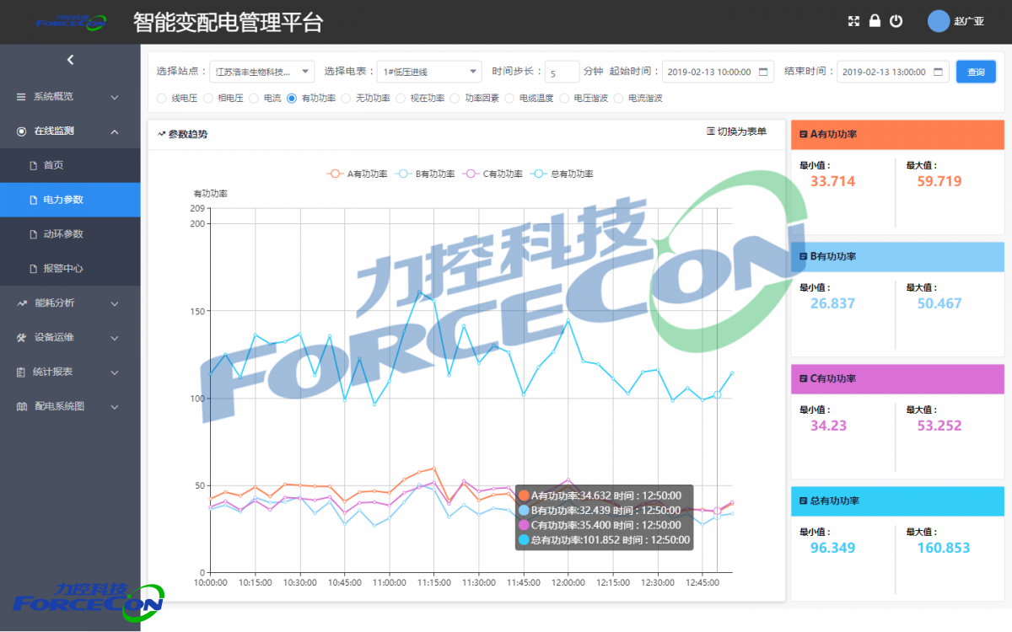The image size is (1012, 632).
Task: Click the 首页 document icon
Action: [x=34, y=165]
